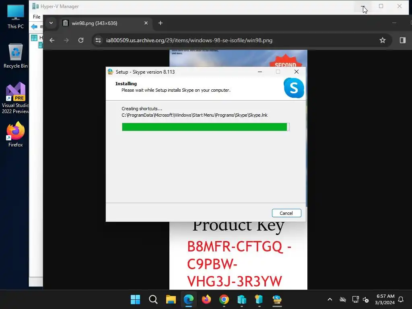Open the File menu in Hyper-V Manager

click(37, 17)
